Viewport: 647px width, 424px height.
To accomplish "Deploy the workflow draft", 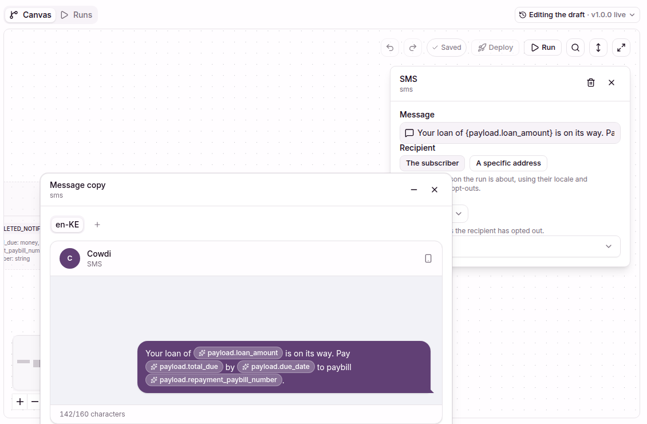I will point(495,48).
